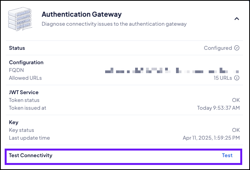
Task: Click the Last update time date value
Action: click(211, 138)
